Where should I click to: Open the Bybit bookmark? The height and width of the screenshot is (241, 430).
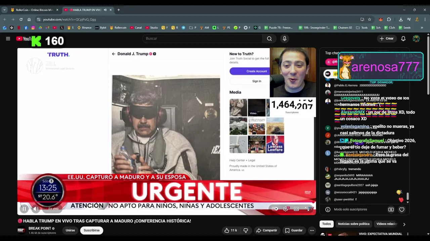(100, 28)
